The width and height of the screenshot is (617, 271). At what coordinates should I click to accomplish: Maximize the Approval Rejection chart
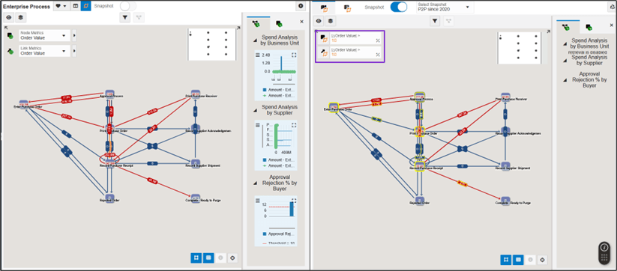pyautogui.click(x=294, y=201)
